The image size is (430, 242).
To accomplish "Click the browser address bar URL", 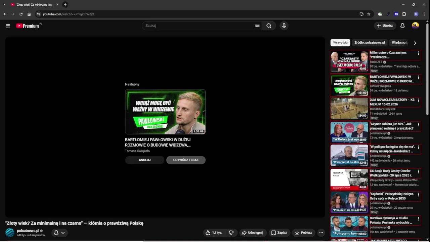I will tap(69, 14).
